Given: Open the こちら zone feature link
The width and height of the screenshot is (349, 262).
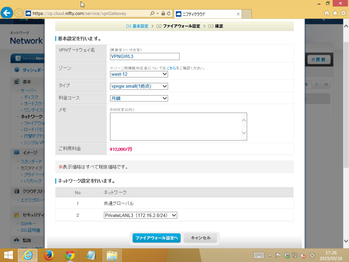Looking at the screenshot, I should [x=171, y=68].
